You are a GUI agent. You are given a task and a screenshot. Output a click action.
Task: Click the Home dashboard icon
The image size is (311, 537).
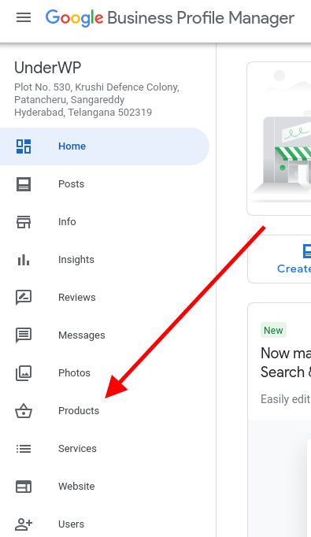[24, 146]
